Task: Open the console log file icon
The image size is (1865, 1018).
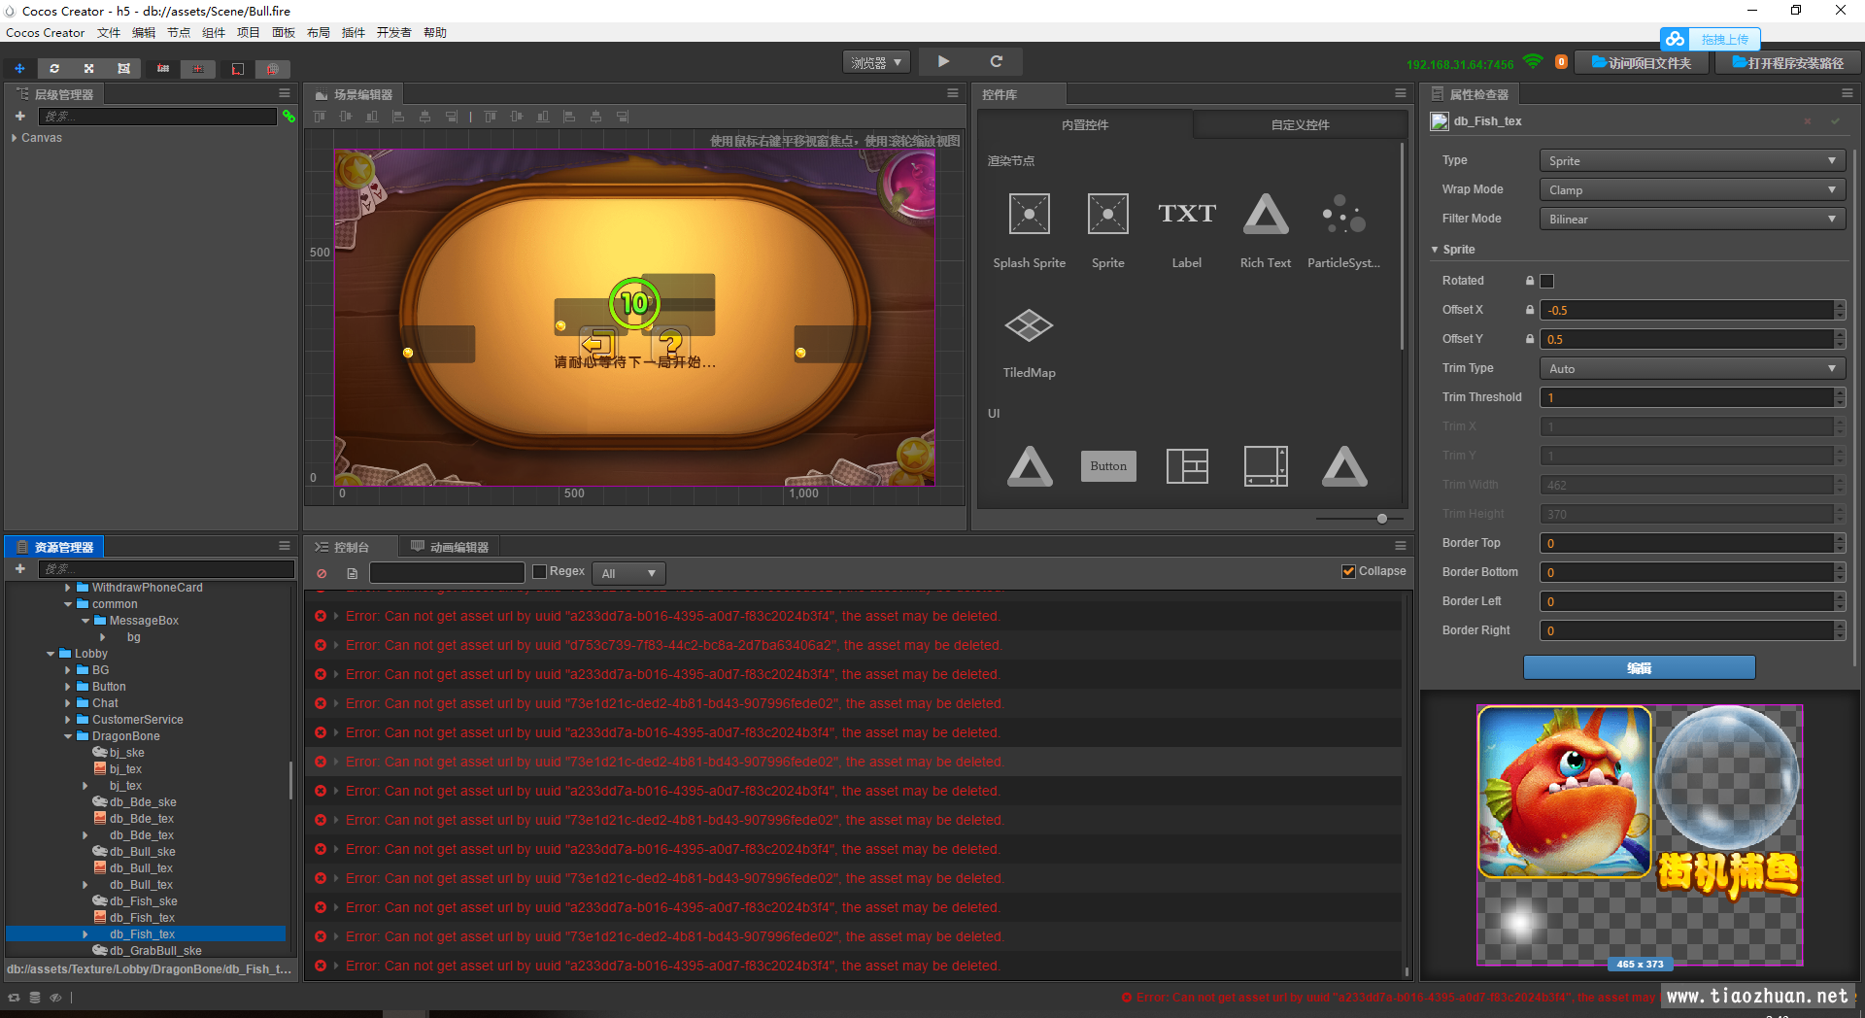Action: click(353, 573)
